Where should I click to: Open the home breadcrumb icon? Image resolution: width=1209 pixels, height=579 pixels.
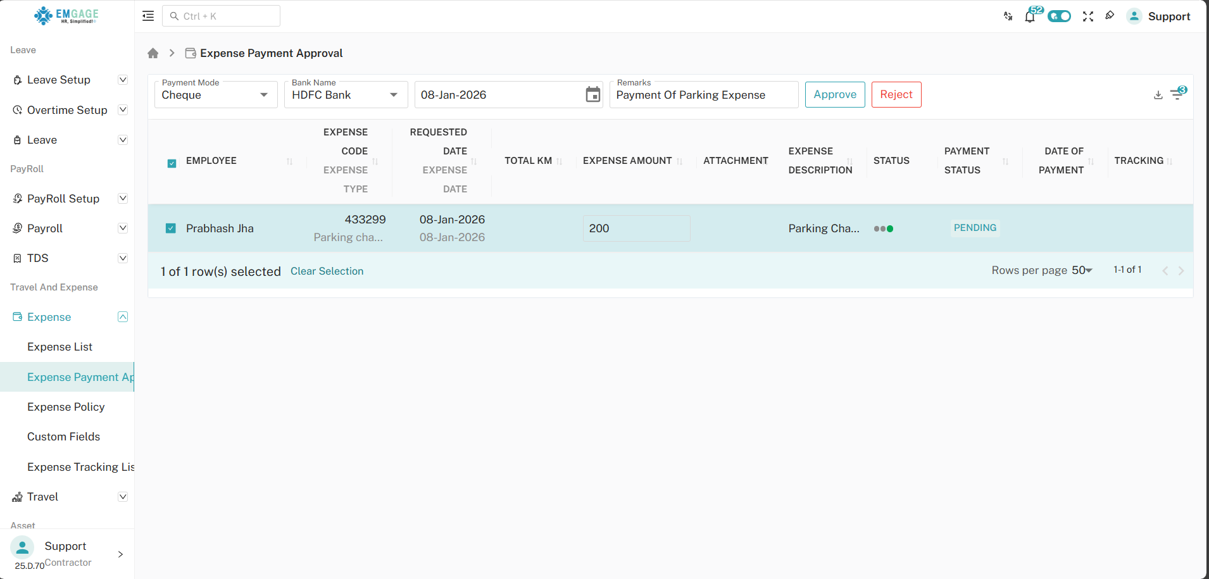point(153,53)
